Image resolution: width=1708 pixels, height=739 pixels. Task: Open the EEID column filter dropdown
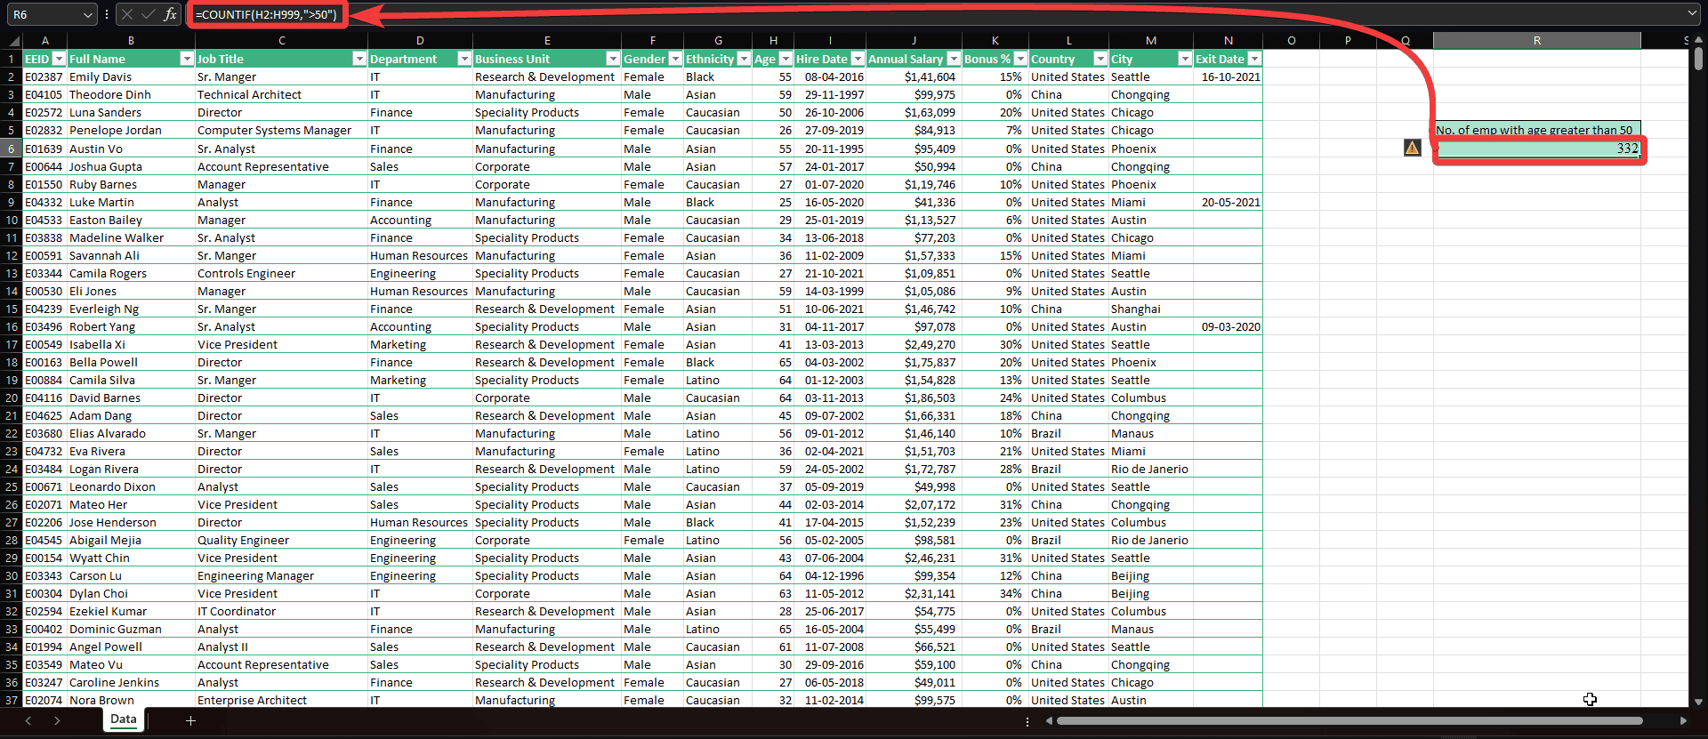point(59,59)
